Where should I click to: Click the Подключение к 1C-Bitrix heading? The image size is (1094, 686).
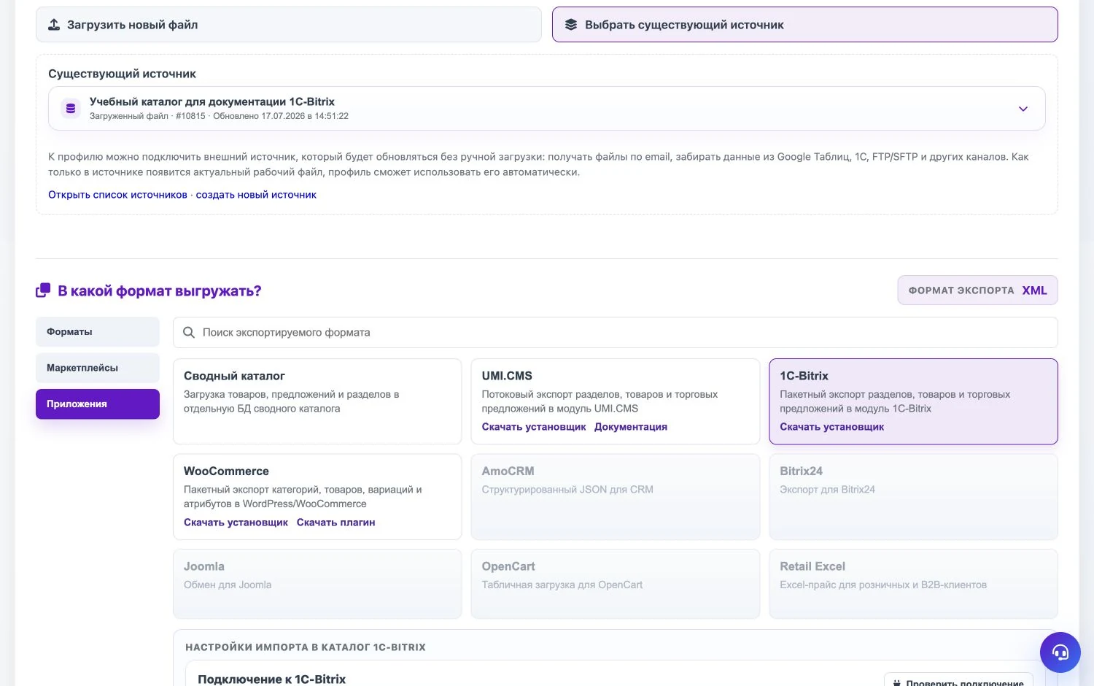[x=271, y=679]
